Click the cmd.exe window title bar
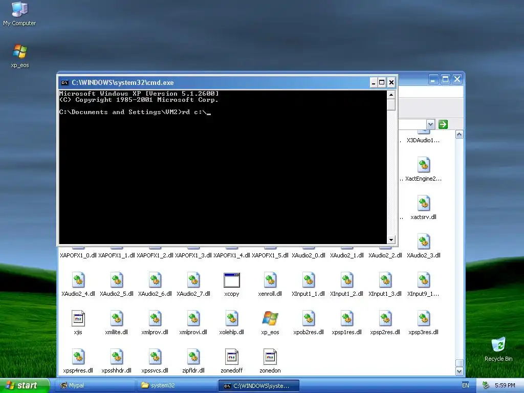Screen dimensions: 524x393 point(214,82)
